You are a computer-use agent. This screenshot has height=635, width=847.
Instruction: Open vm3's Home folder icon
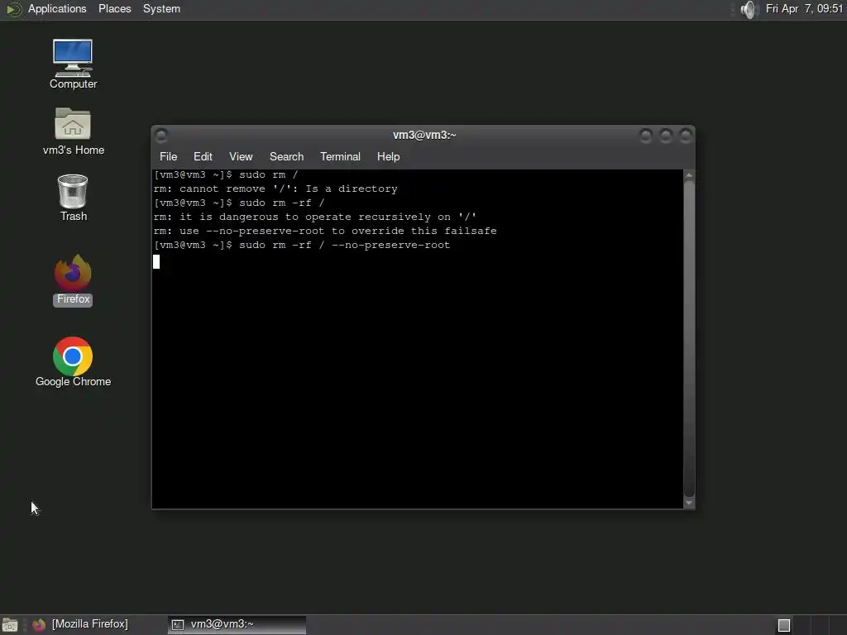[x=73, y=131]
